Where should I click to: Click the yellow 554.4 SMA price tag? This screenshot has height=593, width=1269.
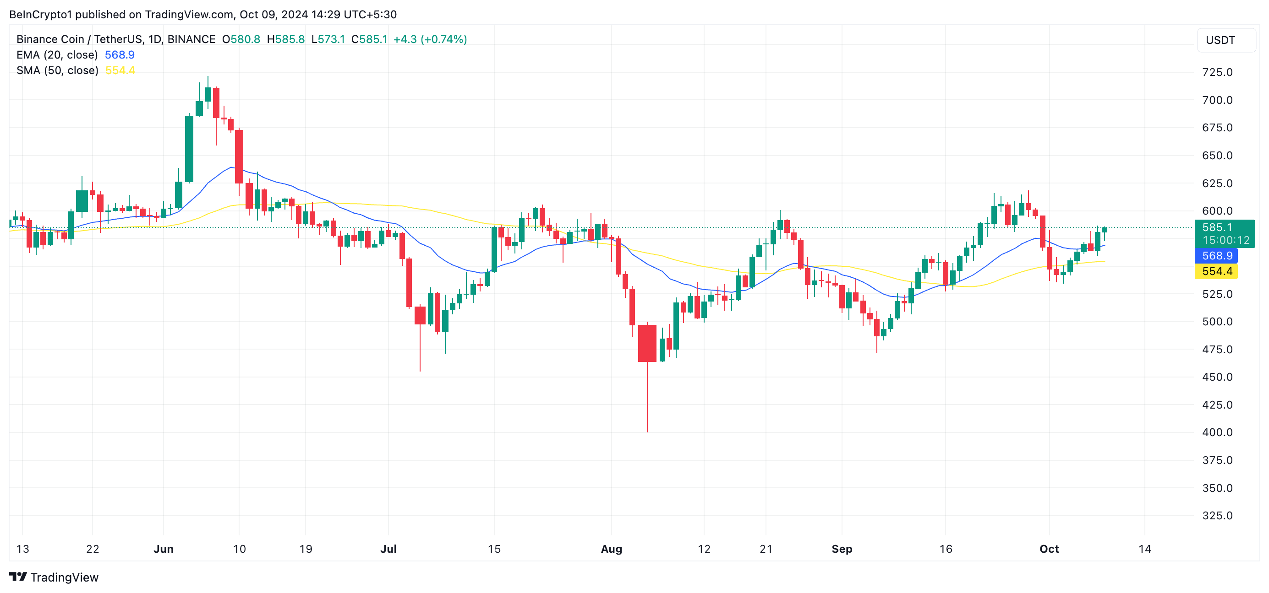point(1216,271)
